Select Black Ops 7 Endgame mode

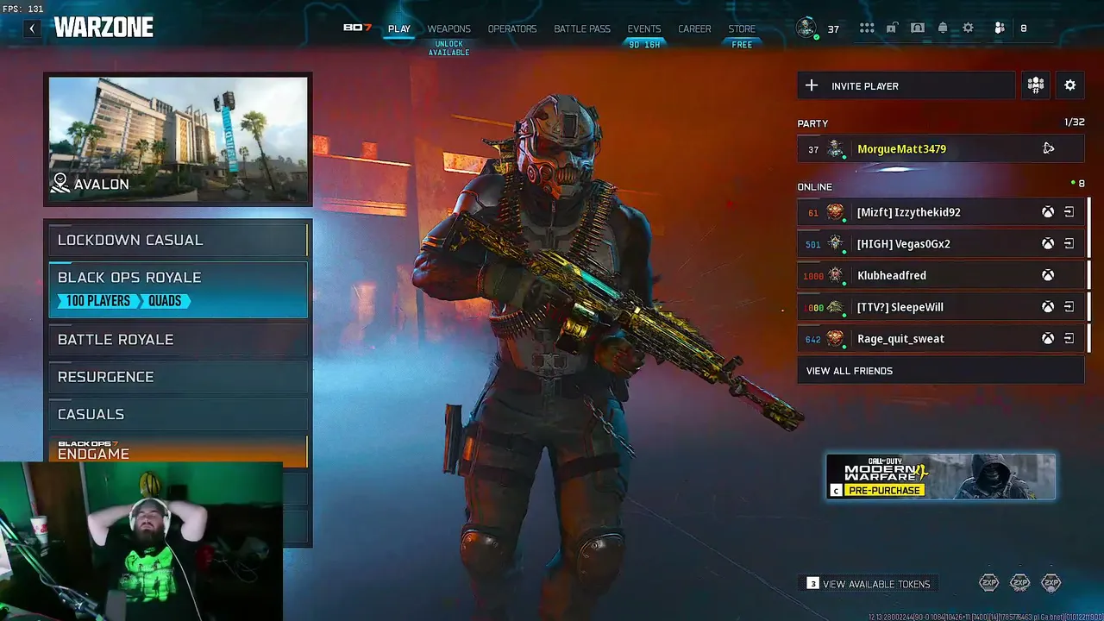[178, 449]
